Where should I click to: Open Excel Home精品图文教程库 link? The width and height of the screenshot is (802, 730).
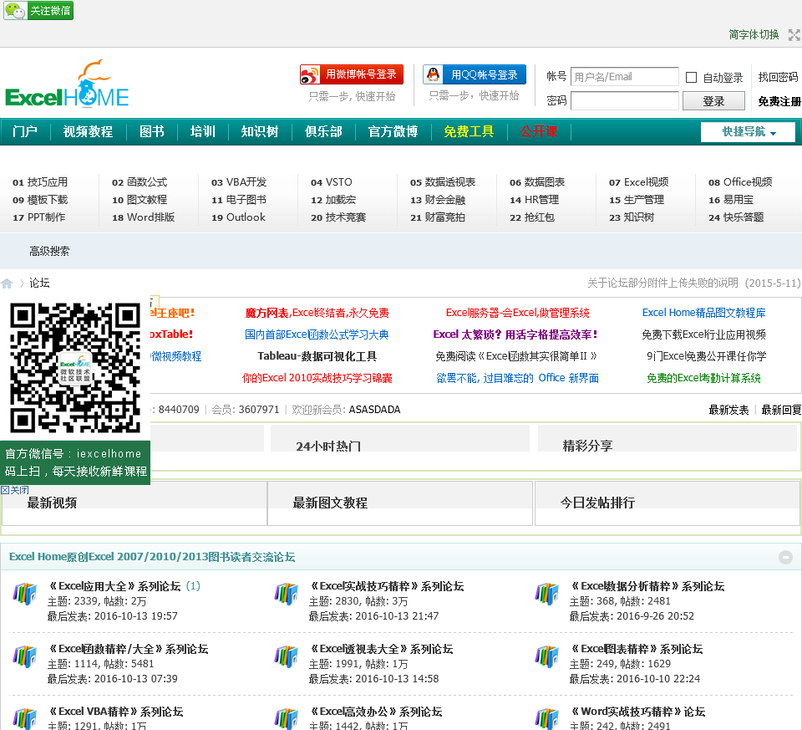(x=703, y=313)
